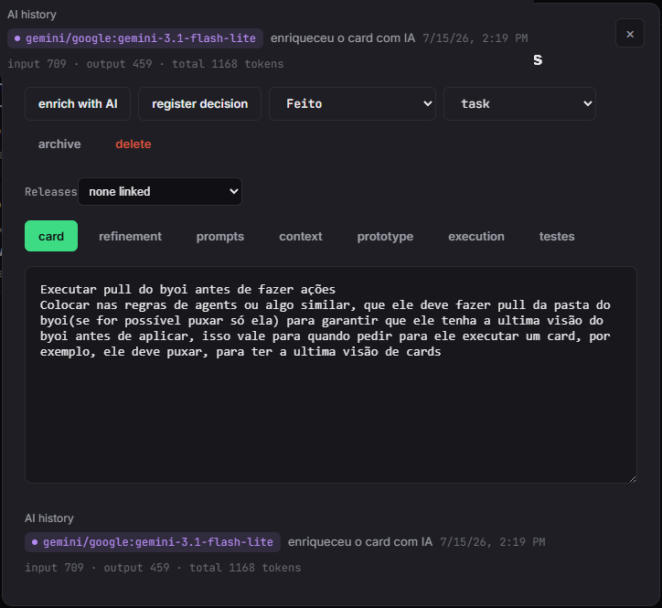The image size is (662, 608).
Task: Click the bottom 'AI history' heading
Action: 49,518
